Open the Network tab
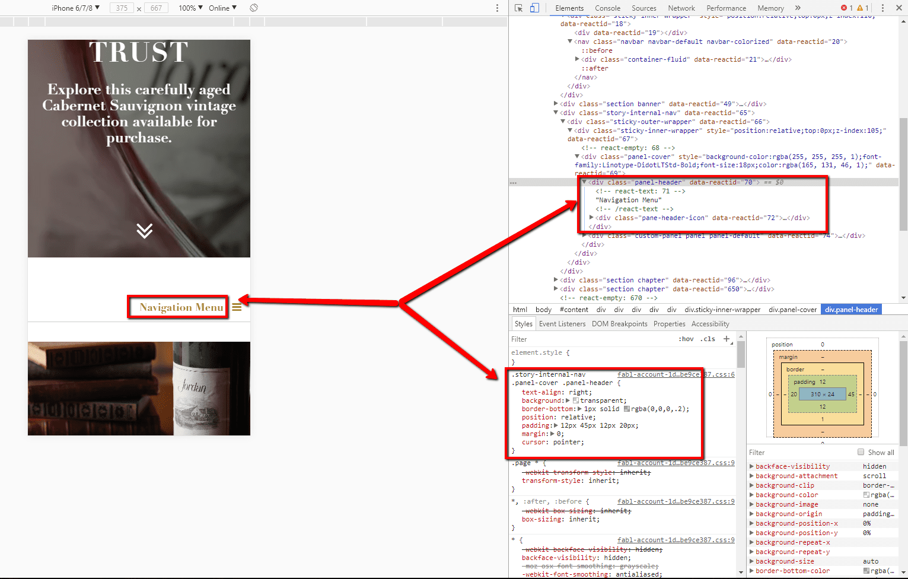Screen dimensions: 908x579 click(x=681, y=8)
